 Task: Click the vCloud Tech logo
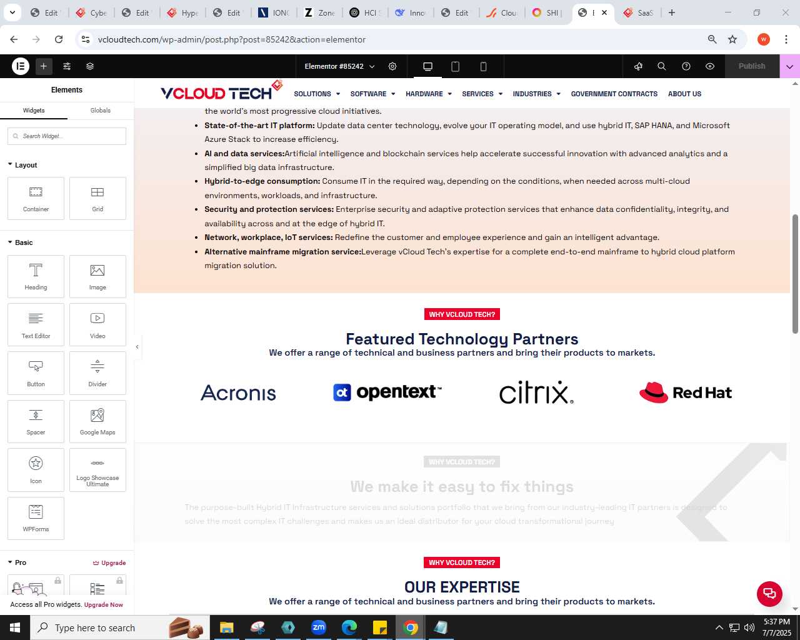pos(222,91)
